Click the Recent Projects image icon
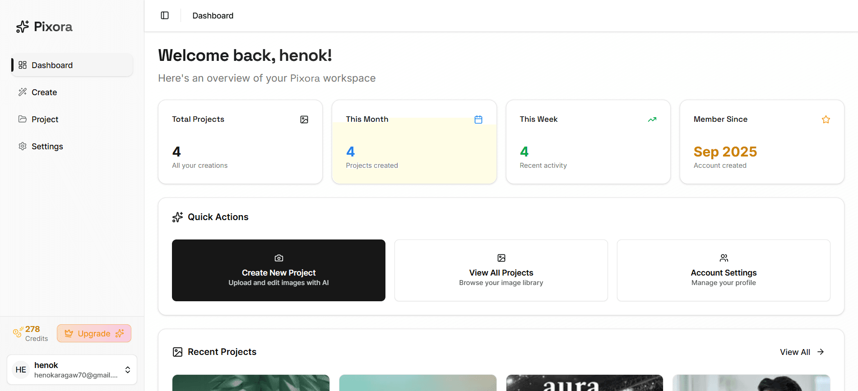The image size is (858, 391). (177, 352)
